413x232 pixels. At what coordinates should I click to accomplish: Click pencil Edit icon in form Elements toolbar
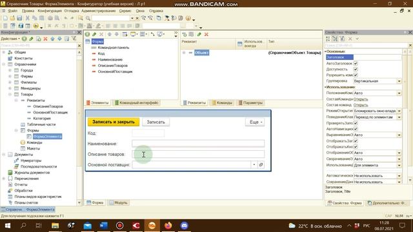click(94, 34)
